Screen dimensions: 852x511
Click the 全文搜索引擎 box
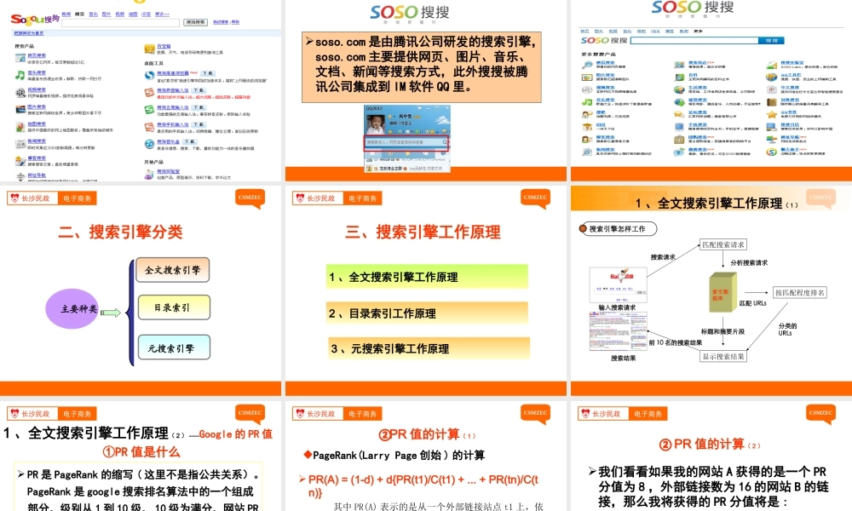click(173, 271)
